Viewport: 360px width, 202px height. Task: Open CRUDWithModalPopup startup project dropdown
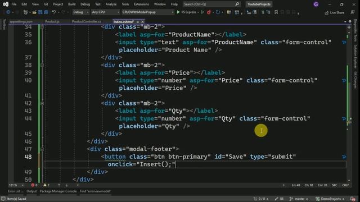pyautogui.click(x=147, y=12)
